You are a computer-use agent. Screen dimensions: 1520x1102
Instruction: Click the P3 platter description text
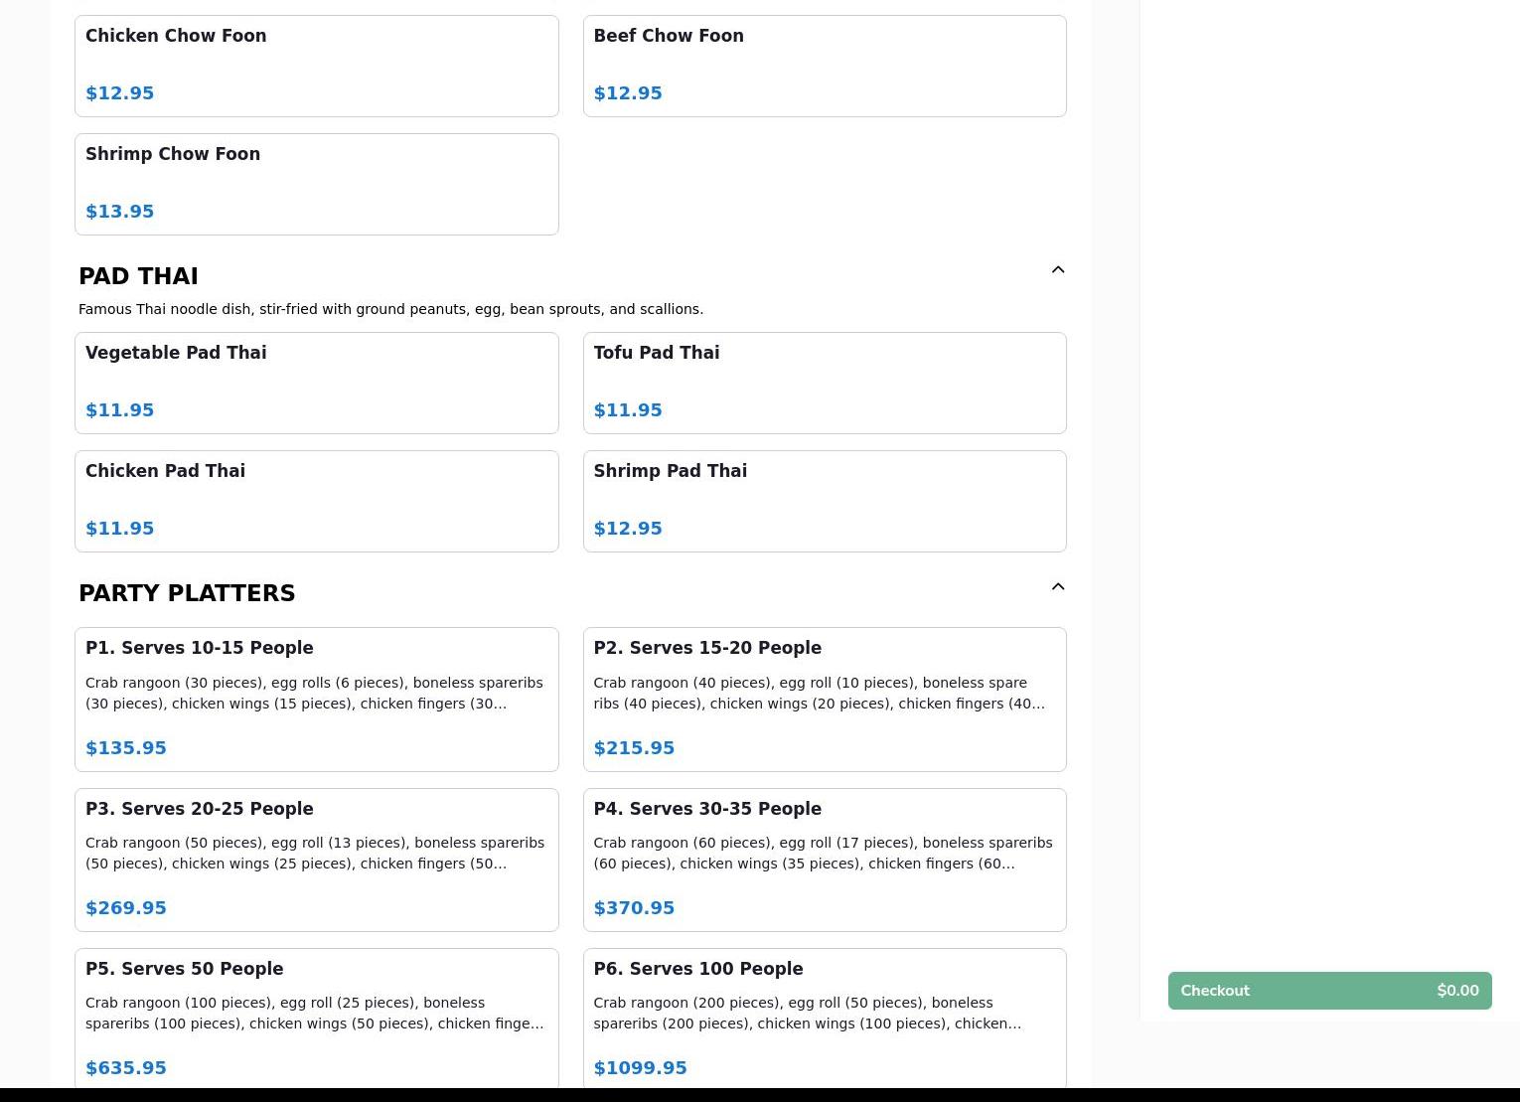[x=315, y=853]
